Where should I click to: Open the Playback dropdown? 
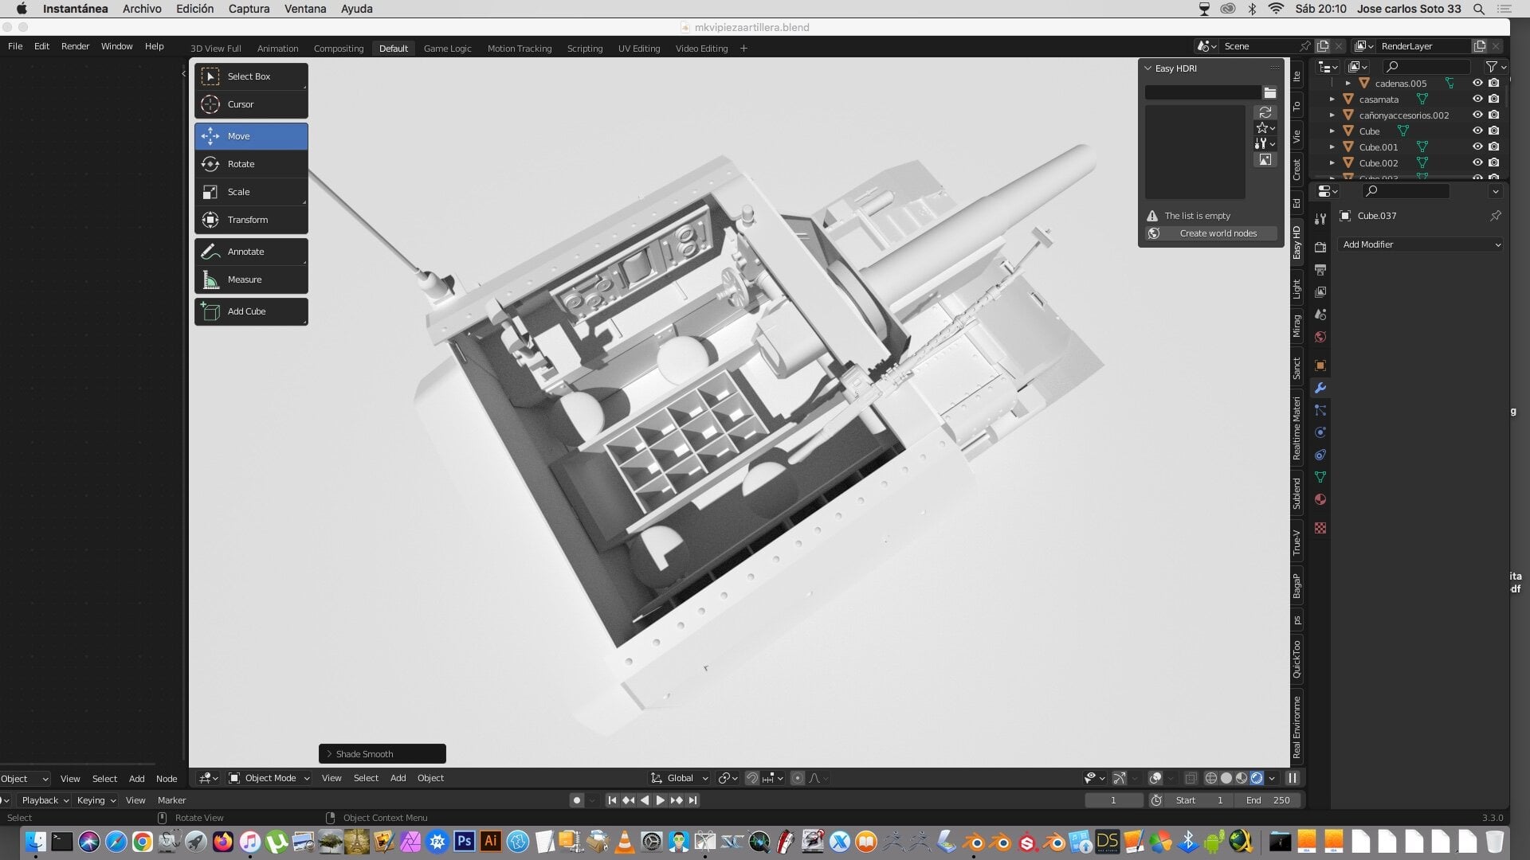tap(45, 800)
